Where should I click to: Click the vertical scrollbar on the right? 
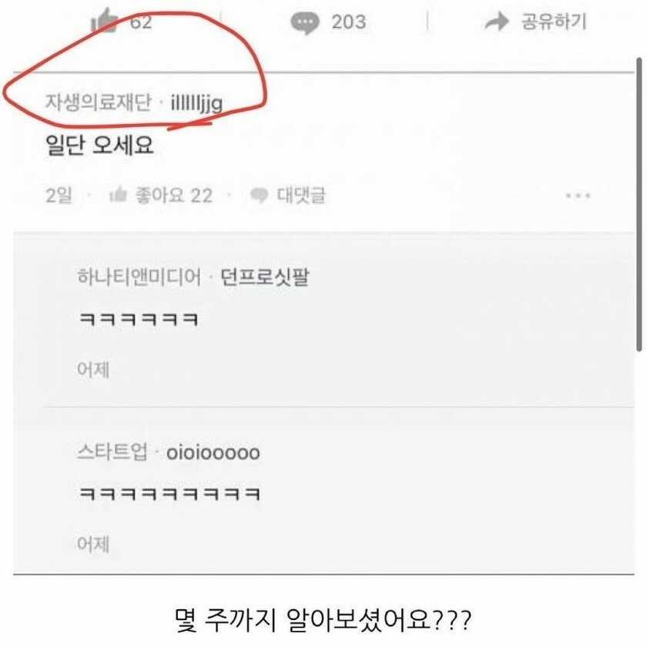pos(639,204)
